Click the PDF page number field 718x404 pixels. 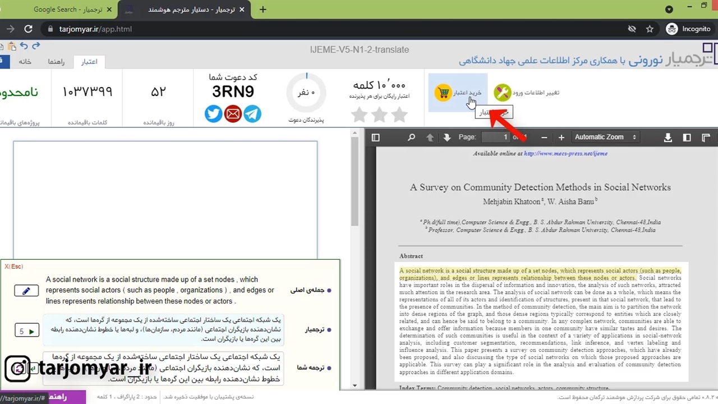495,137
